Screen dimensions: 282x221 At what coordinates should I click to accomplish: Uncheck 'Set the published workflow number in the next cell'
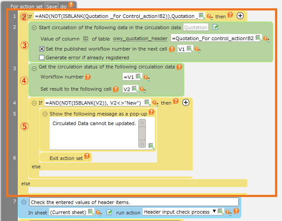(x=42, y=49)
